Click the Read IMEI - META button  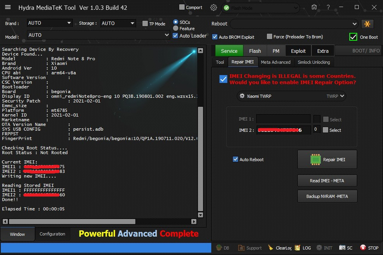tap(327, 180)
